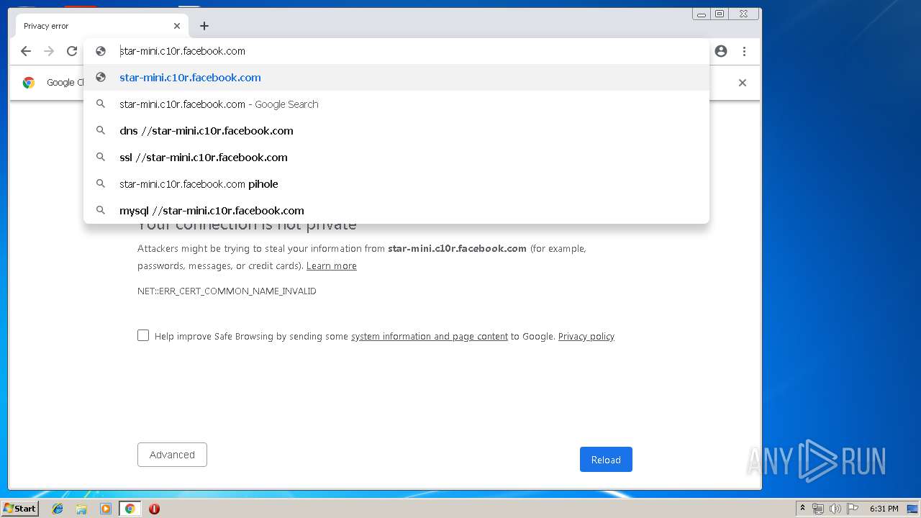Viewport: 921px width, 518px height.
Task: Open Chrome three-dot menu
Action: [744, 51]
